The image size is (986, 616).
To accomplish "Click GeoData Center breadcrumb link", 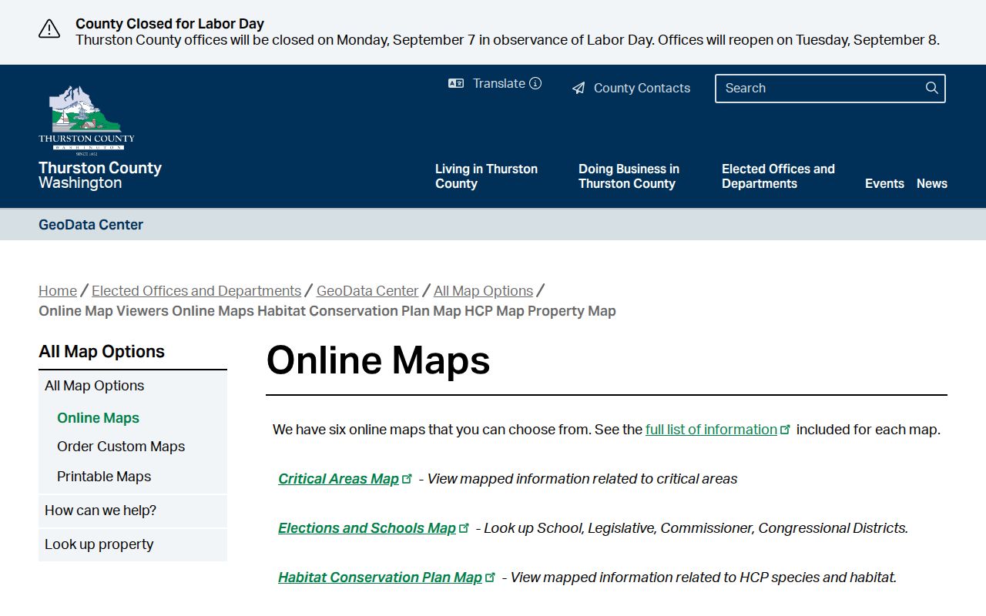I will 367,291.
